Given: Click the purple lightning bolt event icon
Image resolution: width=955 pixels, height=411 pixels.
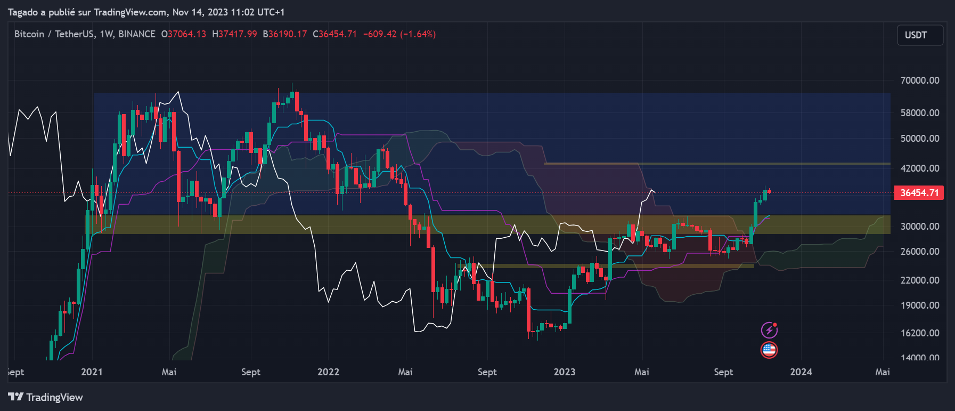Looking at the screenshot, I should click(x=769, y=331).
